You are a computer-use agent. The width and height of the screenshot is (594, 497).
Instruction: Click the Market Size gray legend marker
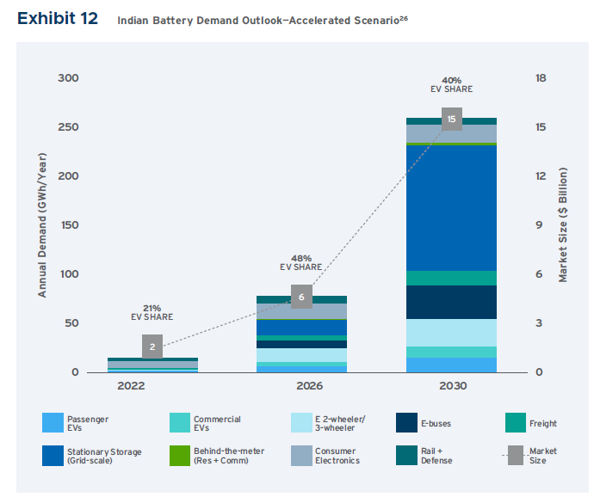[x=516, y=455]
